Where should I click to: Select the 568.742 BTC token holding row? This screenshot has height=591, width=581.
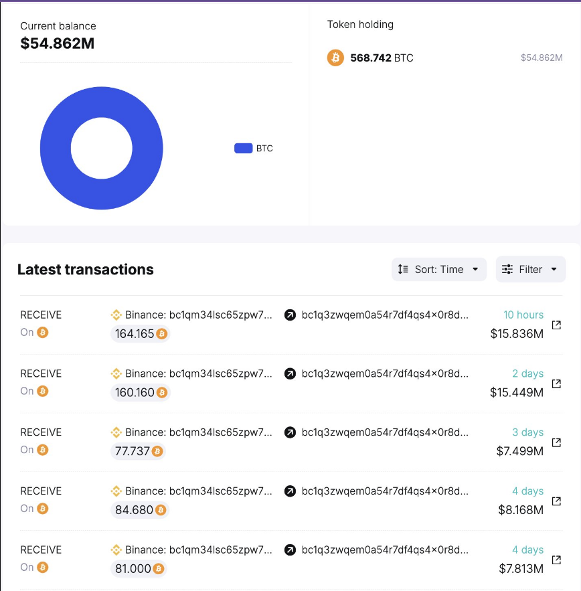[444, 58]
